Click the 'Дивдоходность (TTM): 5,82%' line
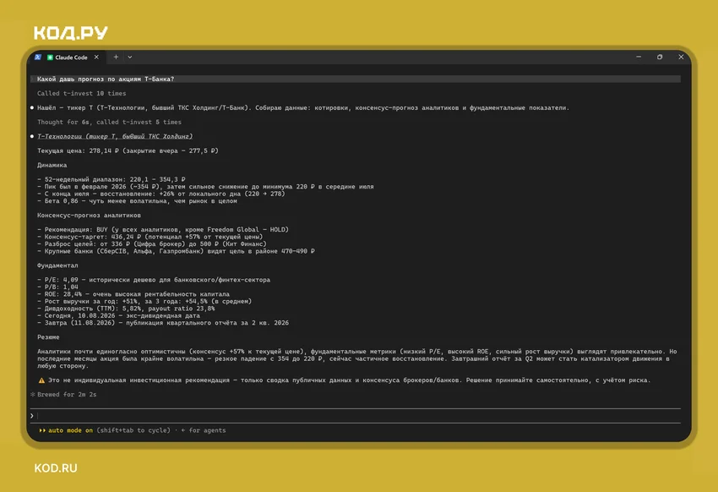The width and height of the screenshot is (718, 492). [x=126, y=309]
